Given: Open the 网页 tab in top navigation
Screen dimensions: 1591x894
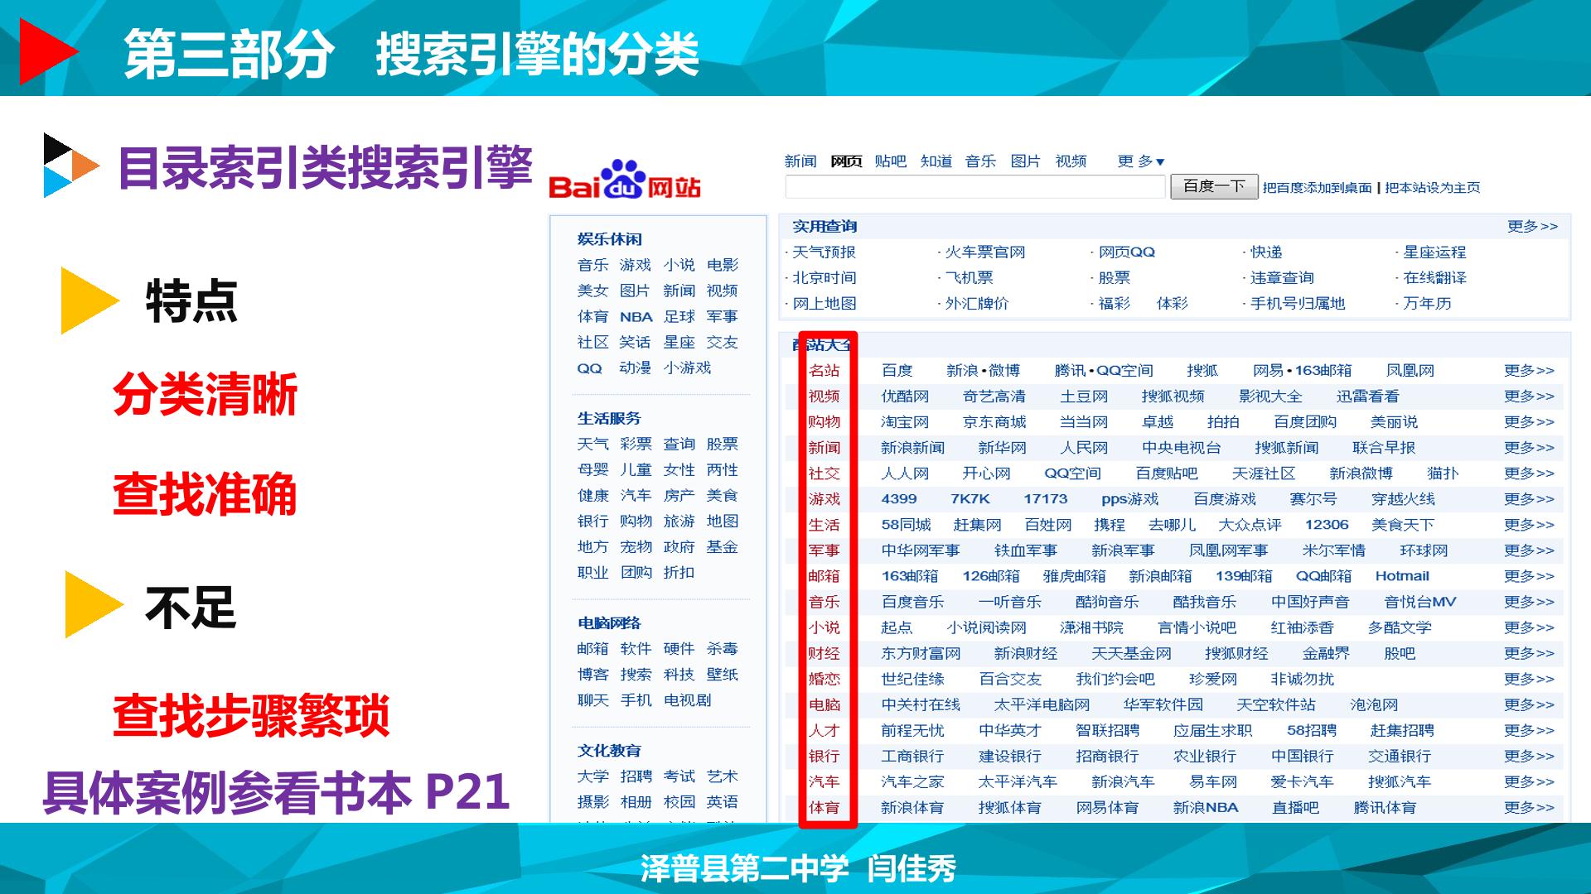Looking at the screenshot, I should coord(846,161).
